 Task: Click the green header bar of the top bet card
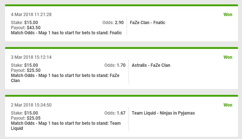click(122, 5)
